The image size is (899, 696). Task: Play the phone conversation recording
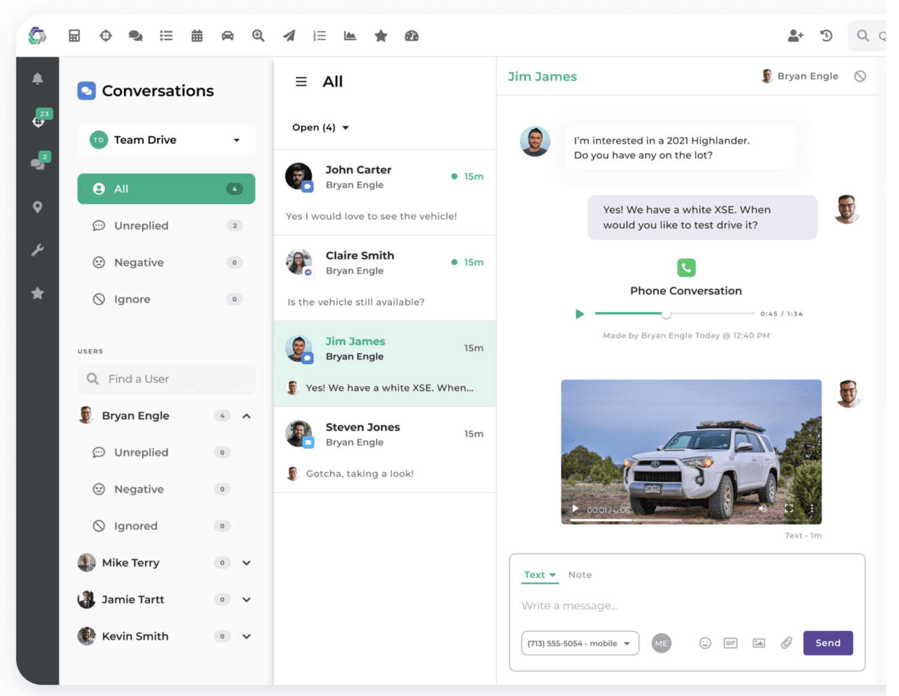click(x=580, y=314)
